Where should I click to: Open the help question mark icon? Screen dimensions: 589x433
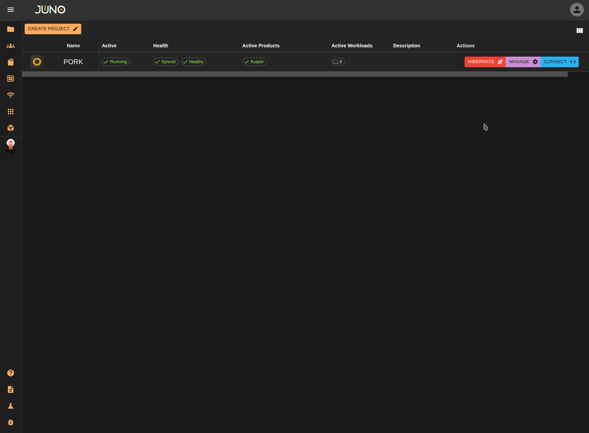(x=11, y=373)
